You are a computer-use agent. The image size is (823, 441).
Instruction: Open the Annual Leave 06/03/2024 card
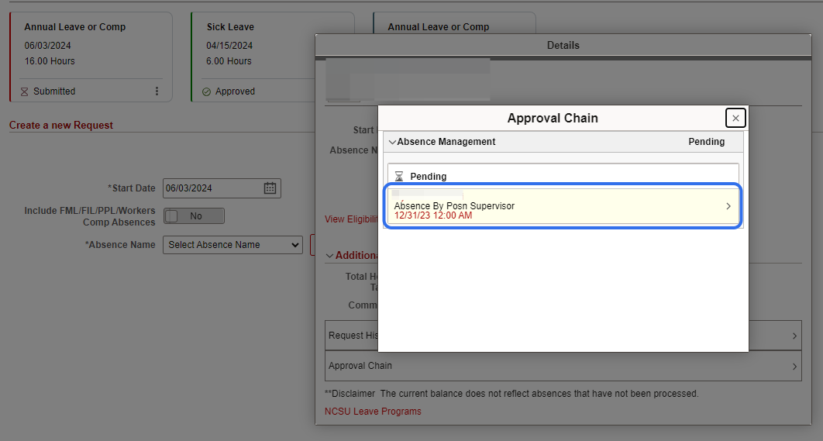(x=91, y=57)
